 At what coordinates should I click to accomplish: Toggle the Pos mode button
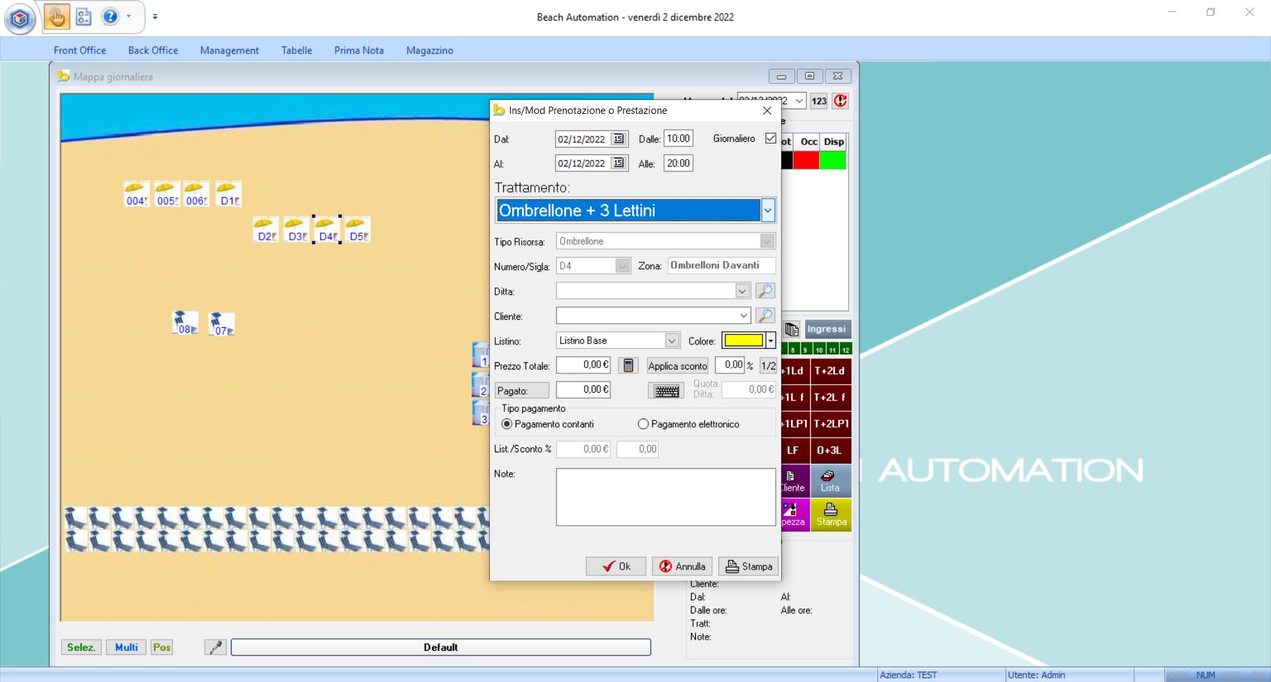coord(162,648)
